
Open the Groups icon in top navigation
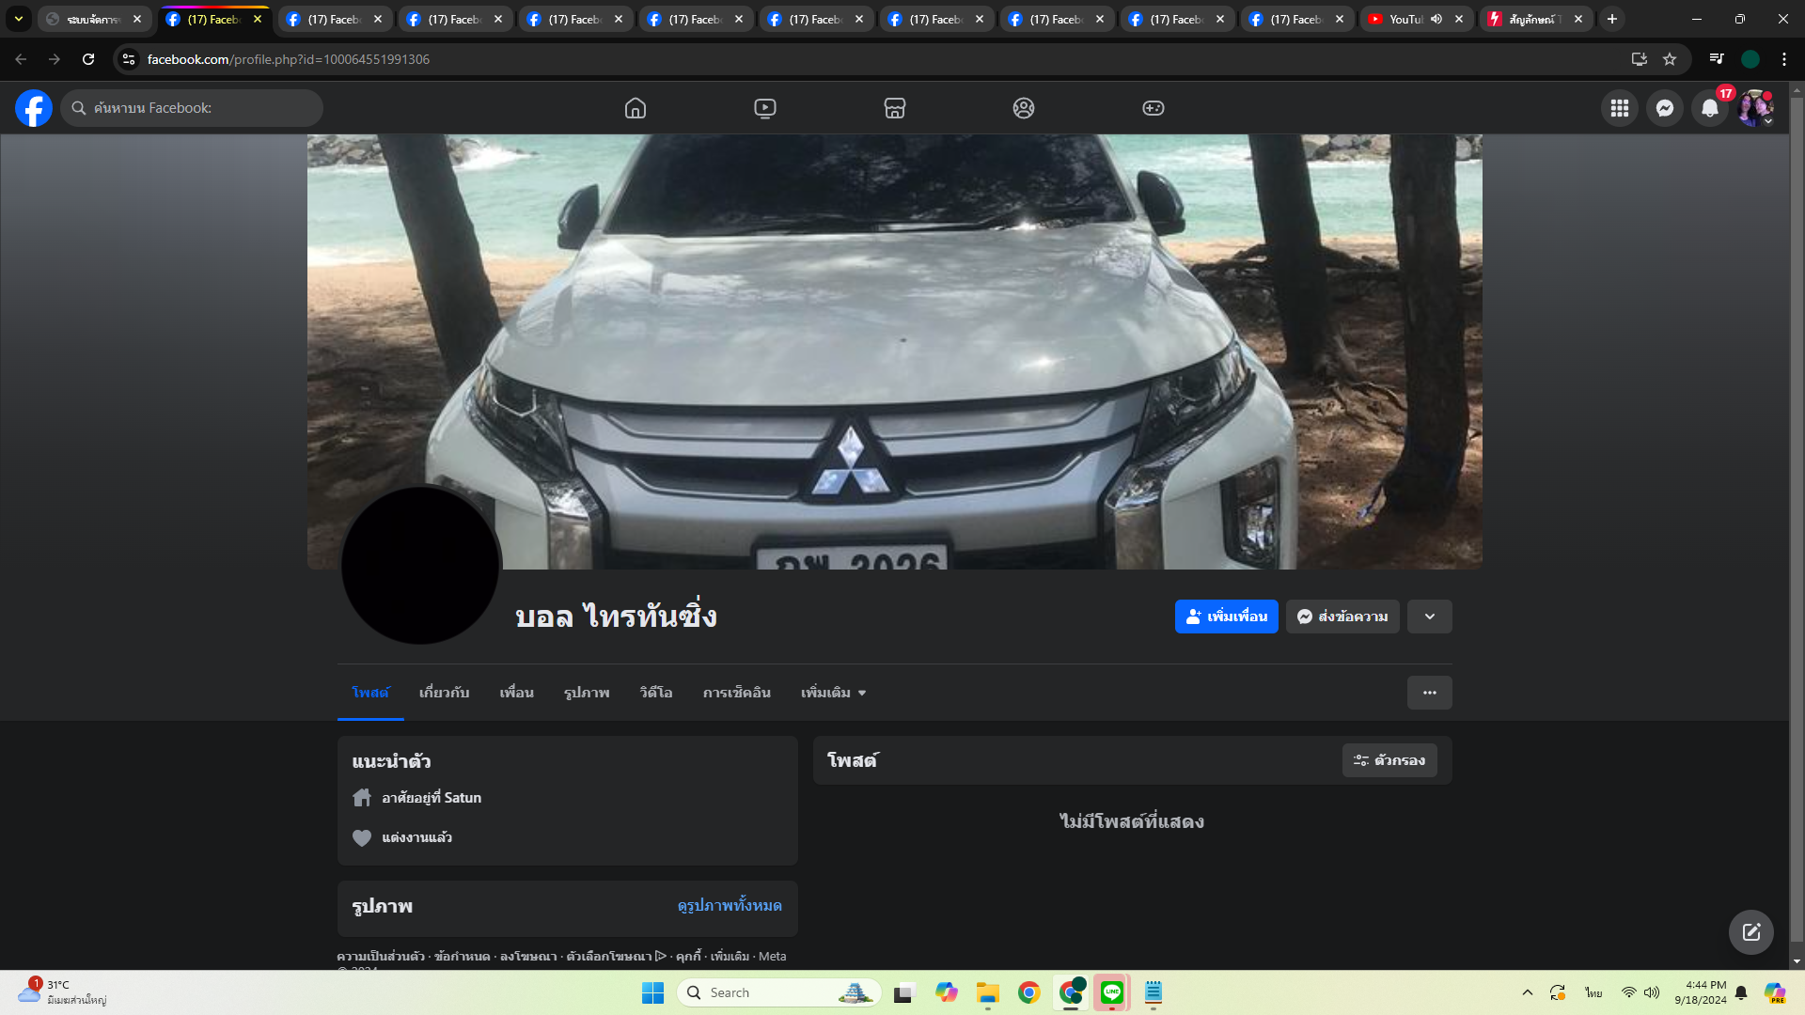coord(1024,108)
